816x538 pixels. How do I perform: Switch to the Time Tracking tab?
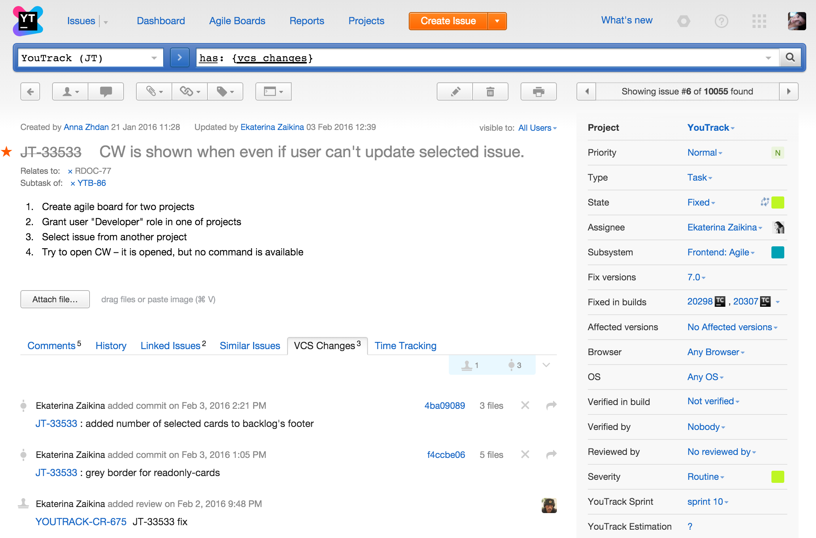(405, 345)
